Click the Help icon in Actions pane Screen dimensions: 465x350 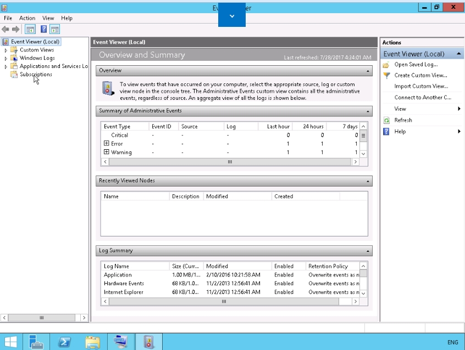pos(386,132)
